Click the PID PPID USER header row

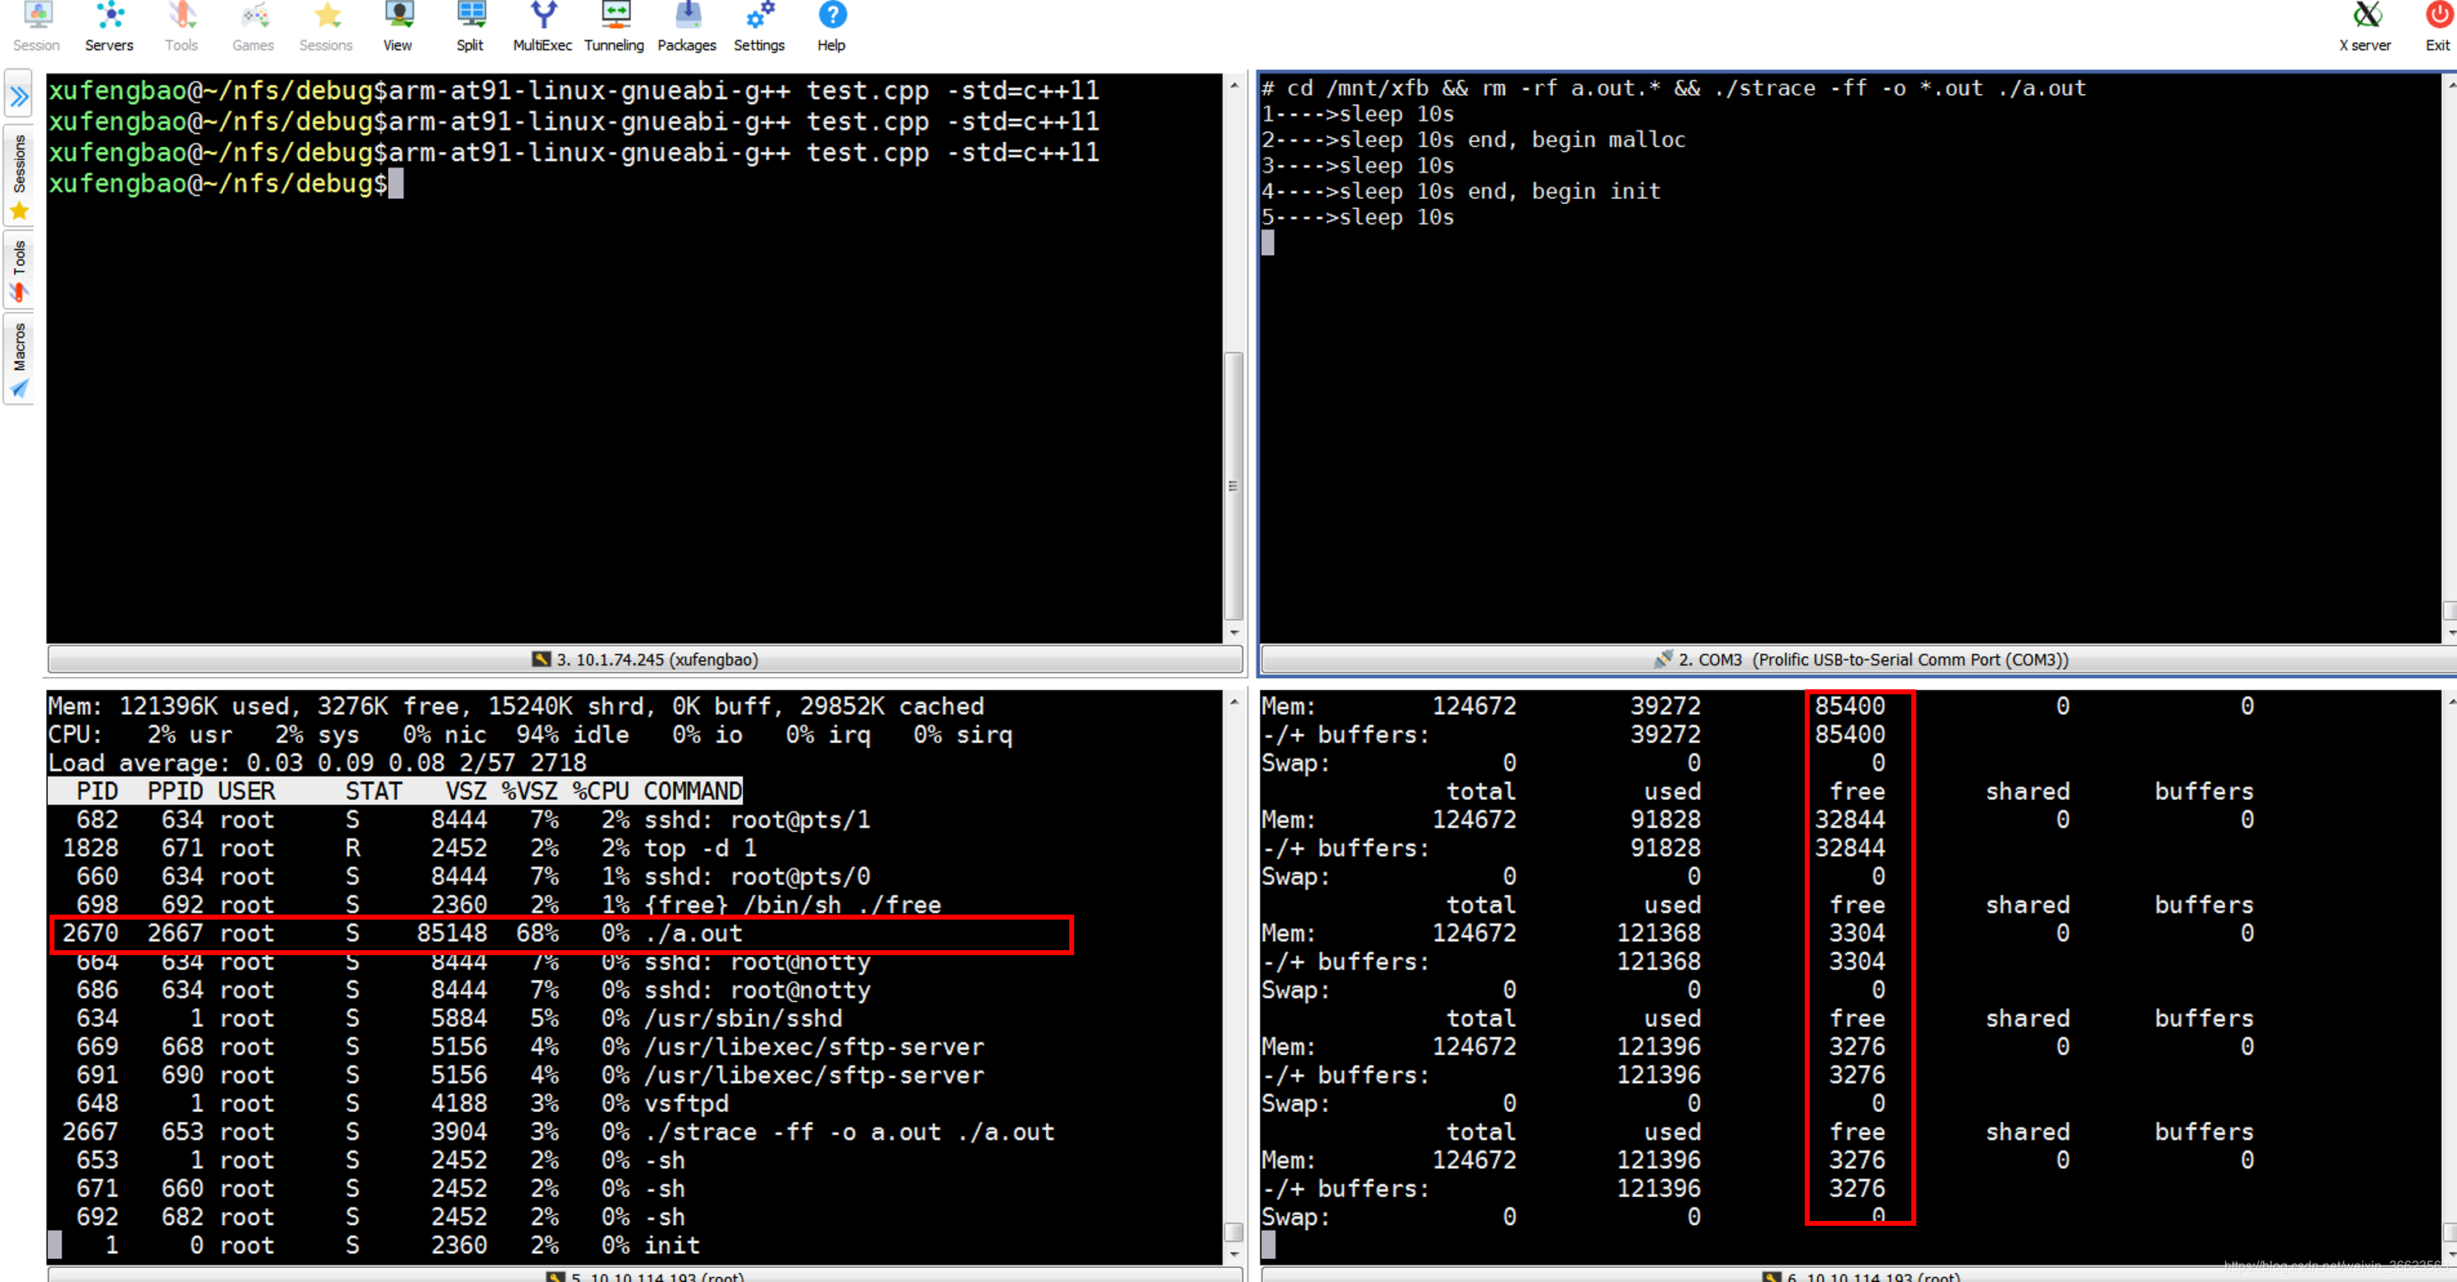click(395, 792)
